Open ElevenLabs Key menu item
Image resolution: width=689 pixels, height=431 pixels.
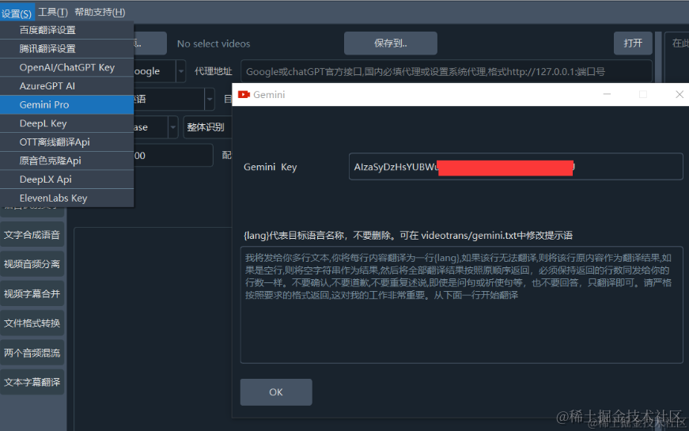(66, 198)
